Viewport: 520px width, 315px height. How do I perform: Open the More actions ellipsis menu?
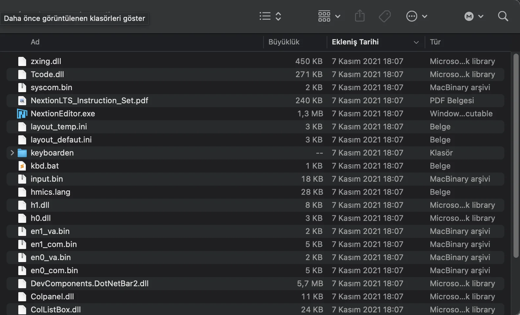[412, 16]
